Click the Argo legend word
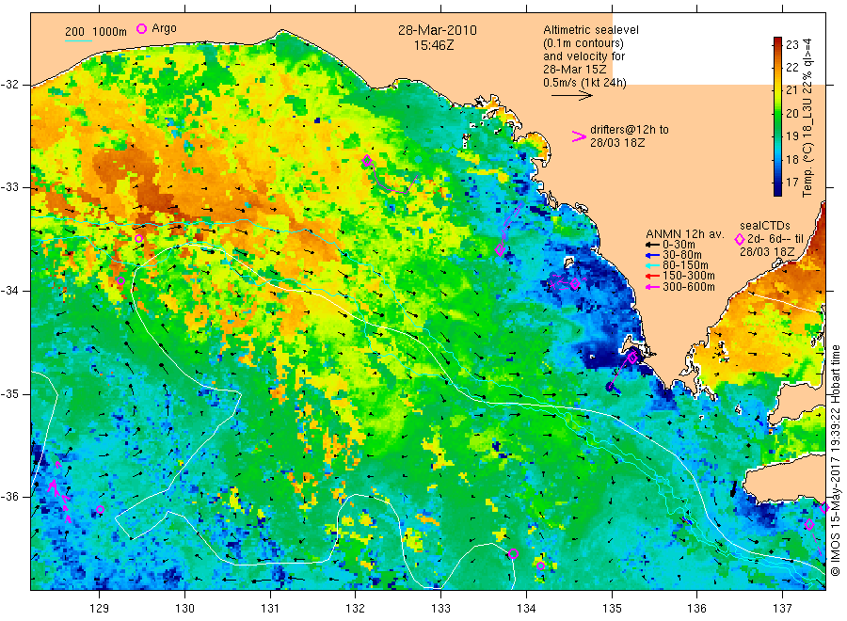The image size is (847, 621). coord(164,28)
